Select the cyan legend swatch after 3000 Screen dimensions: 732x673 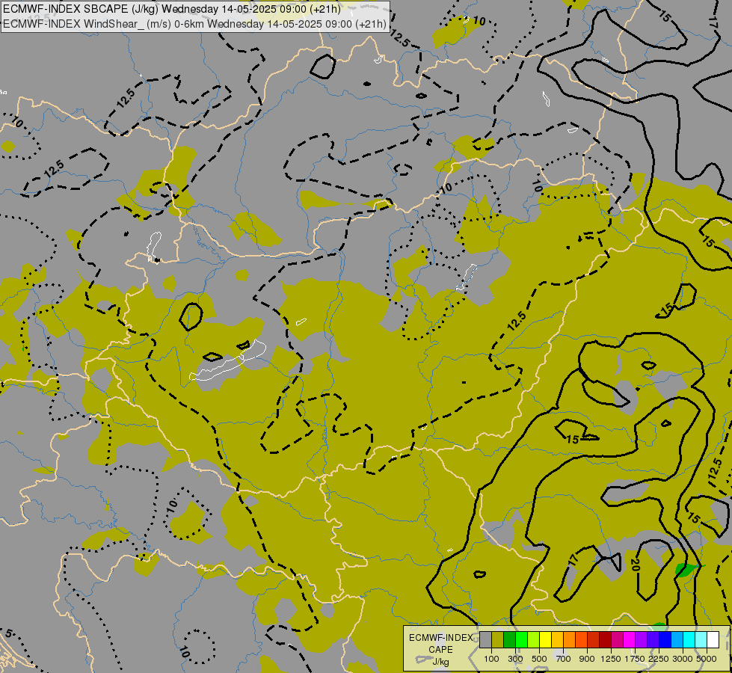click(689, 640)
